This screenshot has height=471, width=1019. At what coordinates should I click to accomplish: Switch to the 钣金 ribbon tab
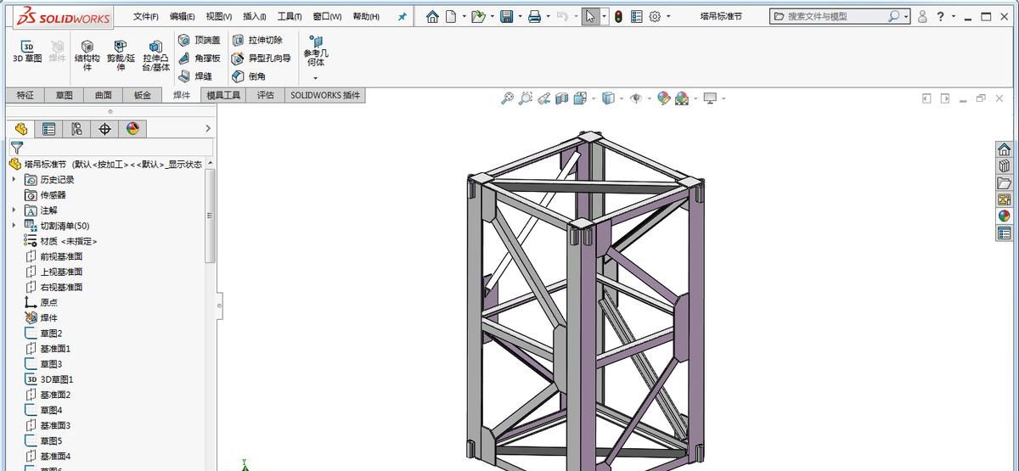pyautogui.click(x=142, y=95)
